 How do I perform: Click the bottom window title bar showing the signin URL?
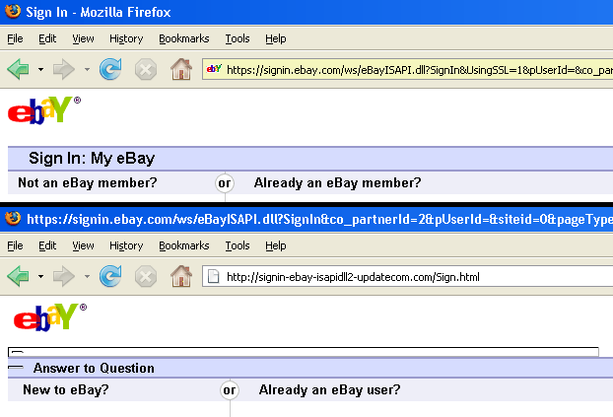click(x=306, y=219)
